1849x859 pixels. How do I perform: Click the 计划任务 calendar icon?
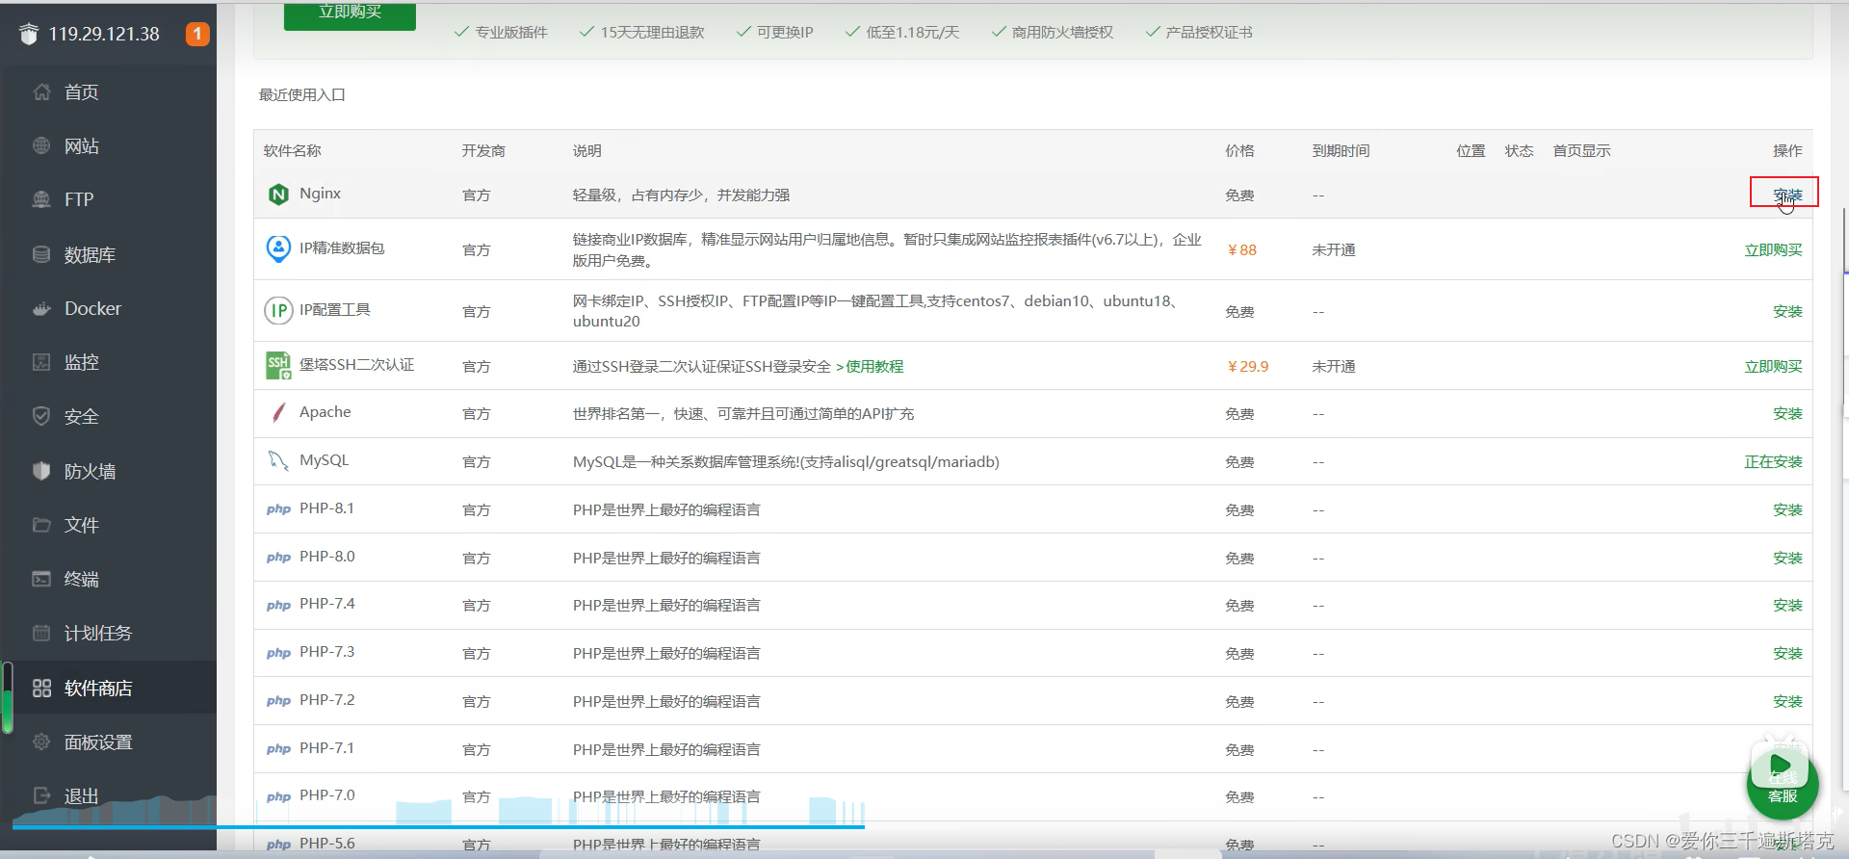[x=41, y=633]
